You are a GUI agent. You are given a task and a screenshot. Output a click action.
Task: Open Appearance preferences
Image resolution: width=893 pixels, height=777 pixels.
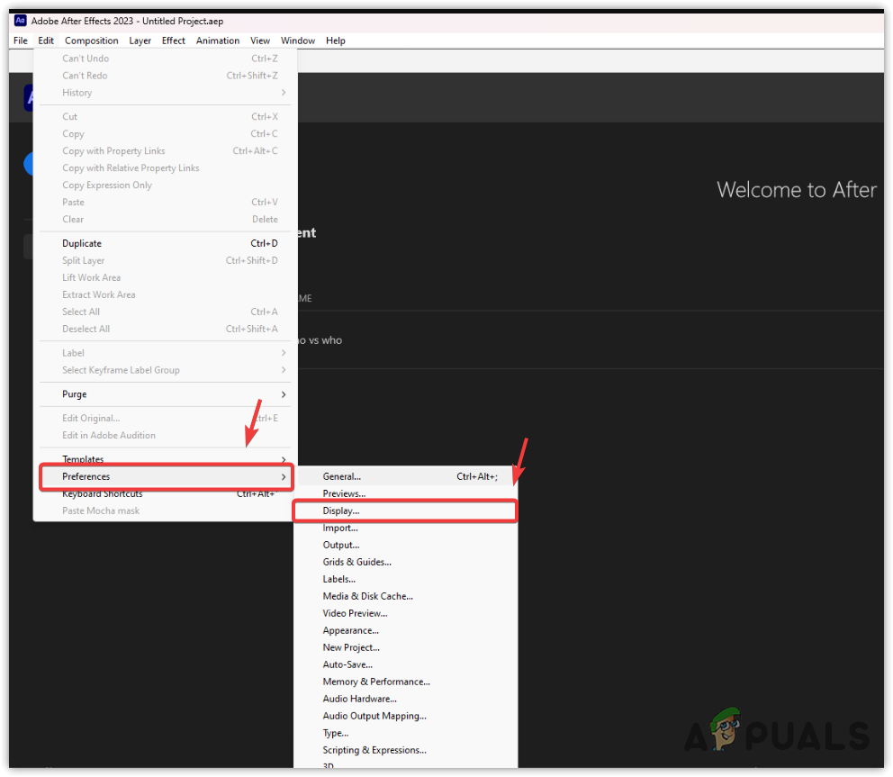(405, 630)
